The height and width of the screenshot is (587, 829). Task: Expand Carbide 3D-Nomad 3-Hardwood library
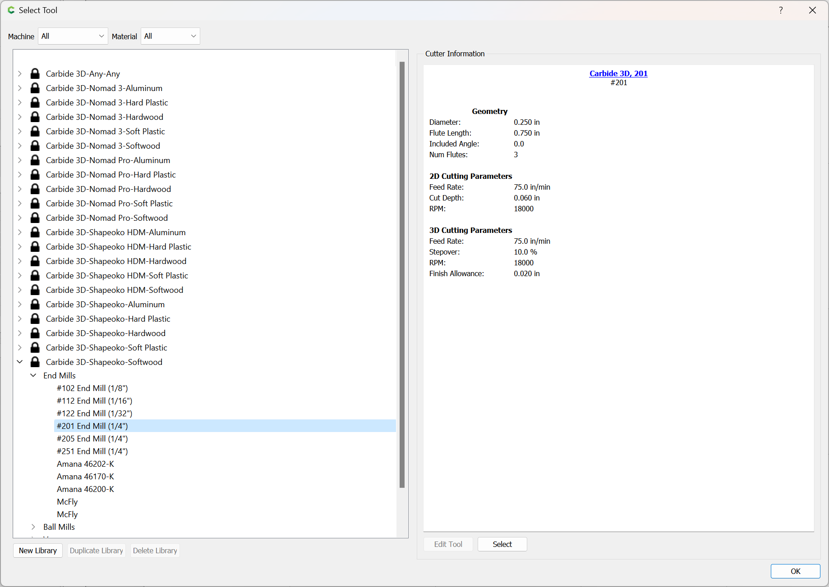click(20, 117)
